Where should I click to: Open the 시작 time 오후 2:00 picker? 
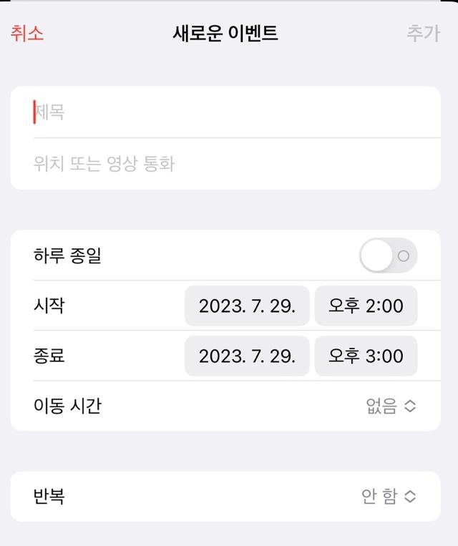pyautogui.click(x=366, y=306)
